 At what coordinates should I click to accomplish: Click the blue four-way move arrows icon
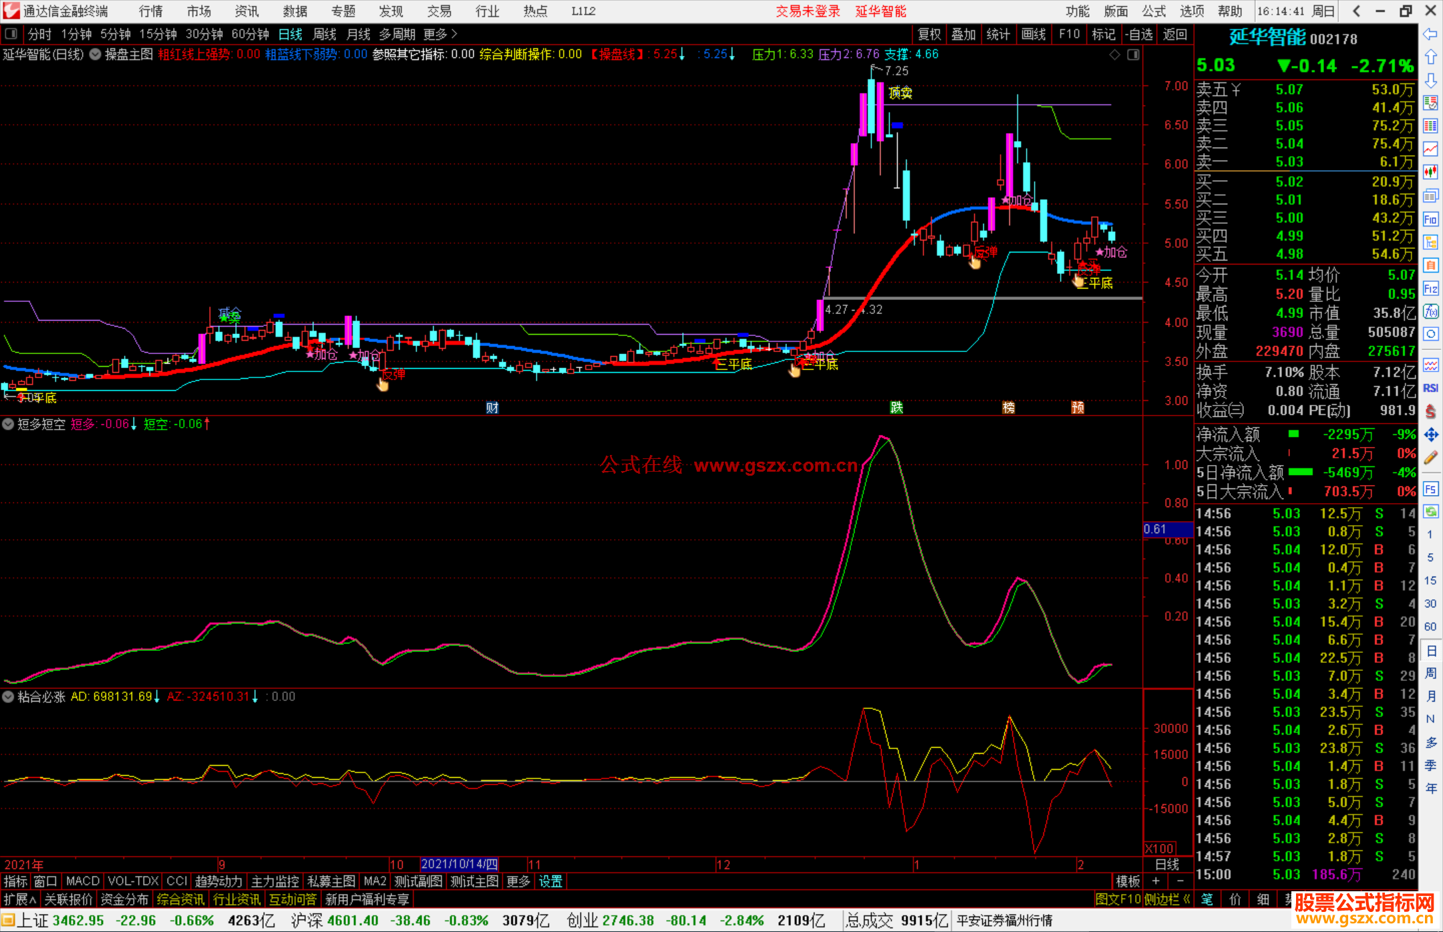(1430, 435)
